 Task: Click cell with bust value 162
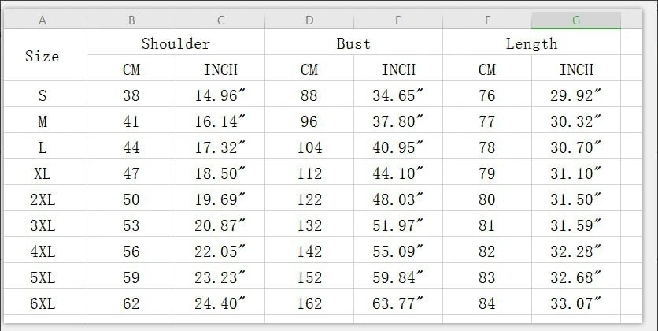(309, 302)
